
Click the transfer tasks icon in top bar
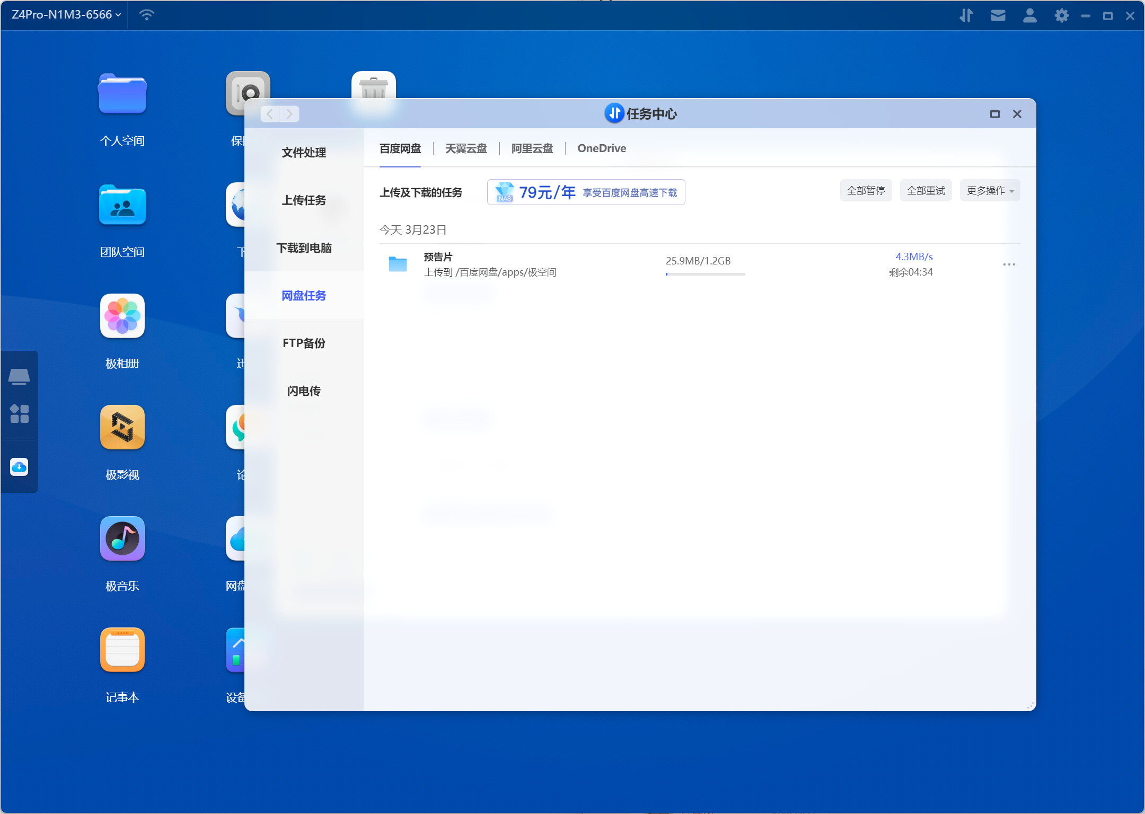(966, 15)
